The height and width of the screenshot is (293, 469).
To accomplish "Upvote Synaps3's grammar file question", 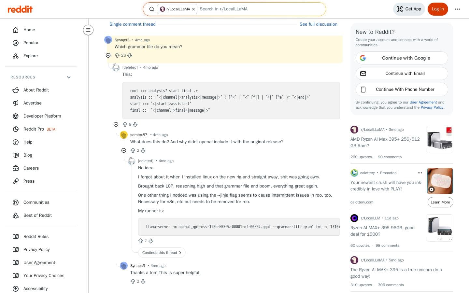I will [117, 55].
